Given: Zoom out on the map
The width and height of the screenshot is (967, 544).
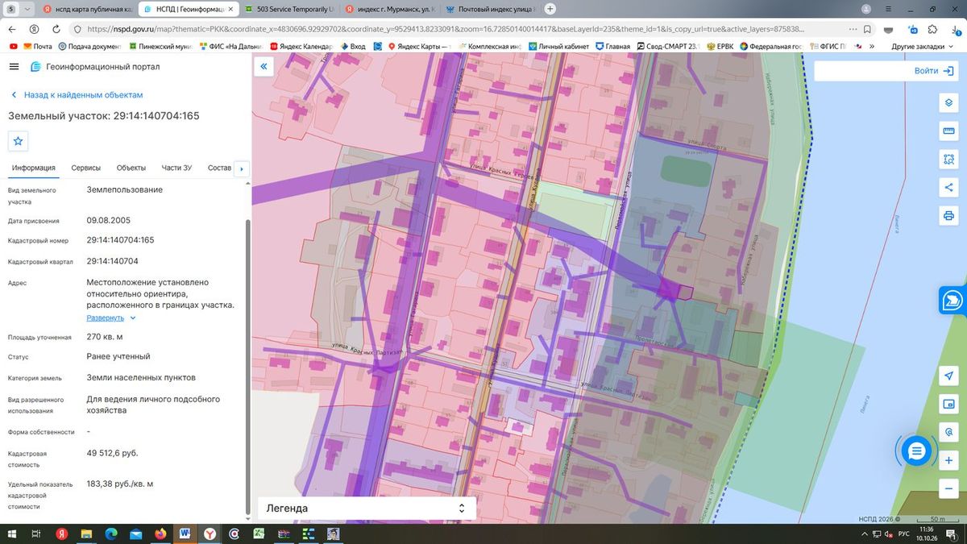Looking at the screenshot, I should (x=948, y=488).
